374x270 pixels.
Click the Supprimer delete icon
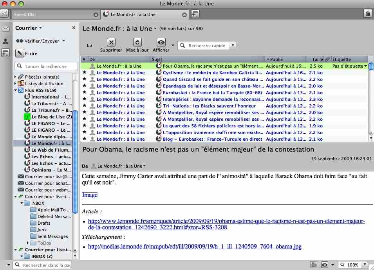[x=111, y=42]
